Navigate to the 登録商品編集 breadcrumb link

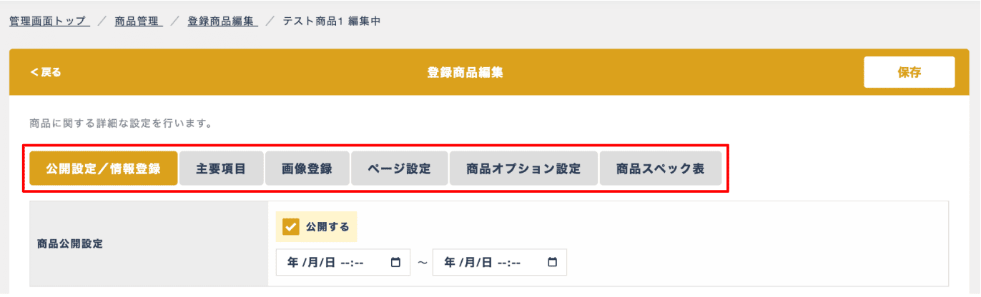tap(222, 21)
